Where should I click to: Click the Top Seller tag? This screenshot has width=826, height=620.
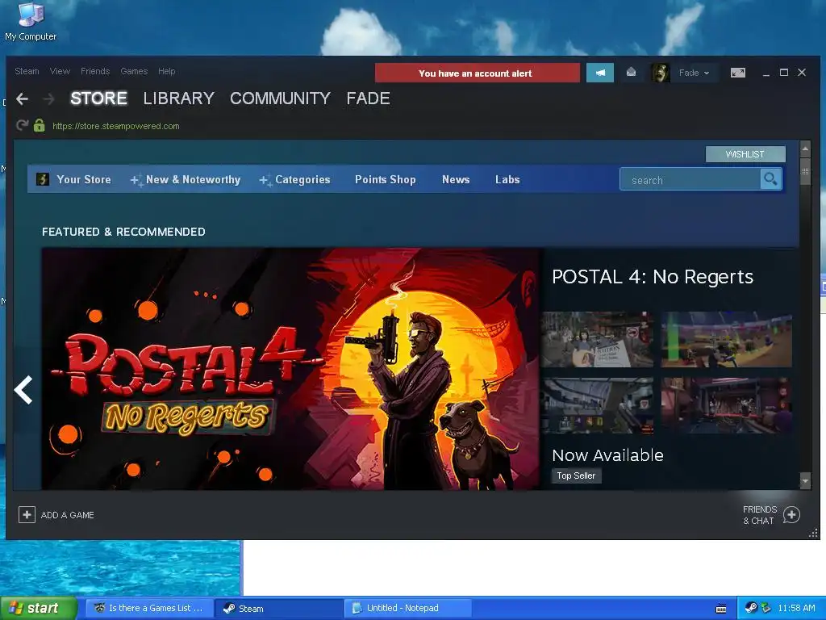coord(576,475)
